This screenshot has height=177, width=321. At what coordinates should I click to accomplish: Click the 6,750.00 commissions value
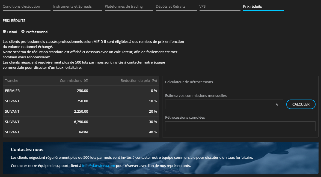pos(81,122)
